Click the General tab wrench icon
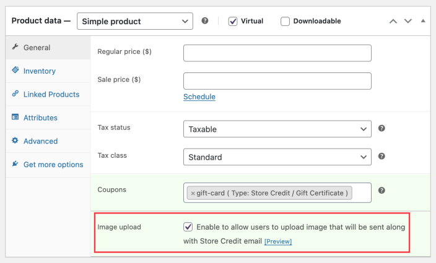Screen dimensions: 436x263 [15, 48]
